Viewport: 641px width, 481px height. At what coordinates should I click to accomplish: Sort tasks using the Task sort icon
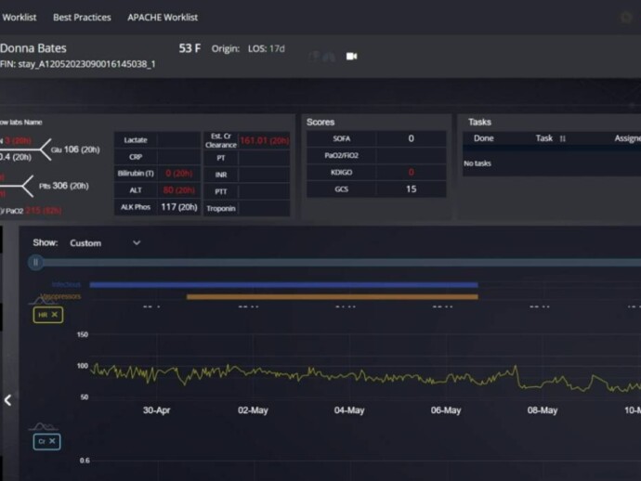(563, 138)
